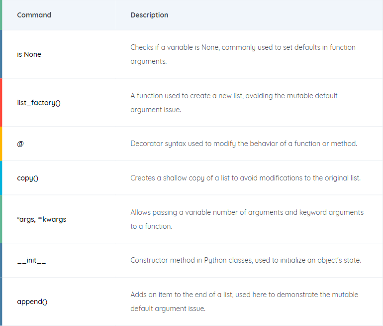Click the red color bar beside list_factory()
Viewport: 383px width, 326px height.
pos(1,103)
